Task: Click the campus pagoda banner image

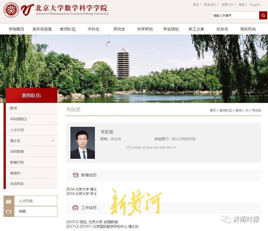Action: (134, 68)
